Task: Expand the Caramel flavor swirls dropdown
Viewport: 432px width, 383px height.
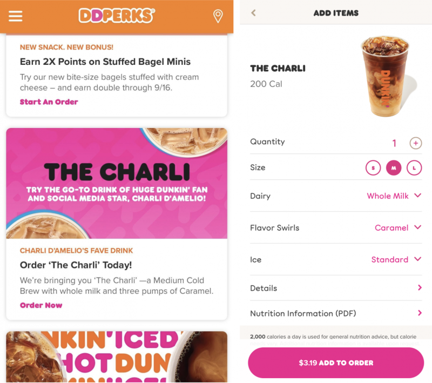Action: (398, 227)
